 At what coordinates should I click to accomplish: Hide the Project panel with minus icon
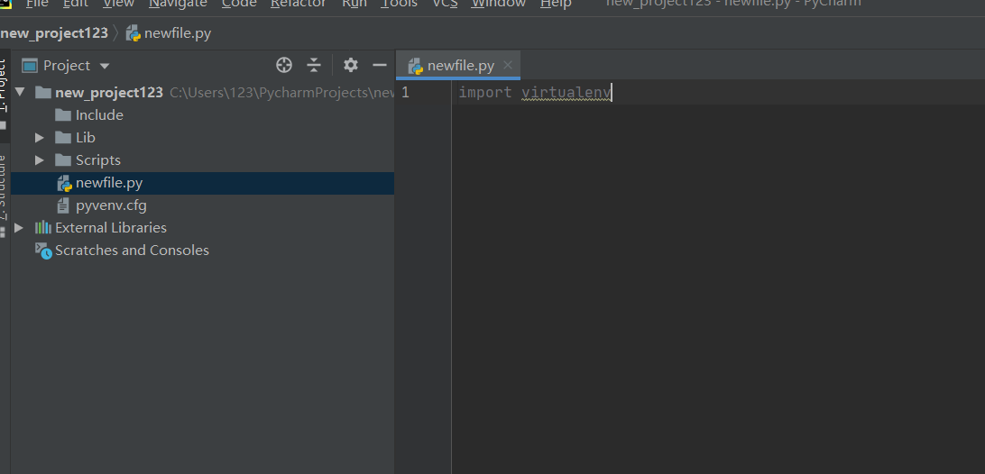[380, 65]
